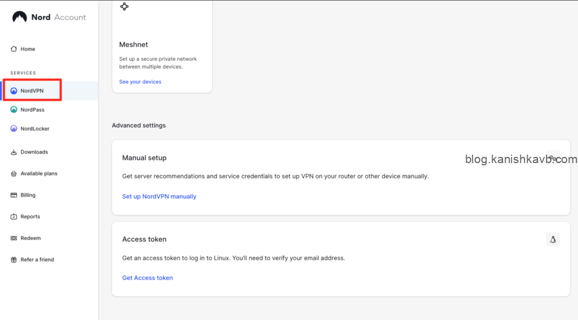
Task: Click the Access token heading
Action: [x=144, y=239]
